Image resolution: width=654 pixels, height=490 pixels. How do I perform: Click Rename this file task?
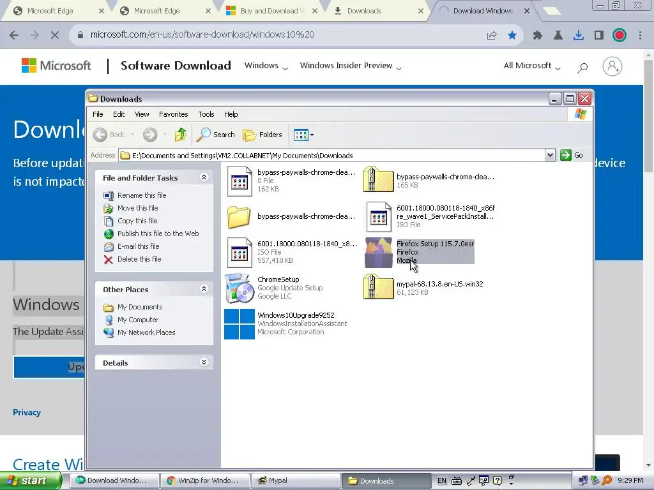pyautogui.click(x=135, y=195)
